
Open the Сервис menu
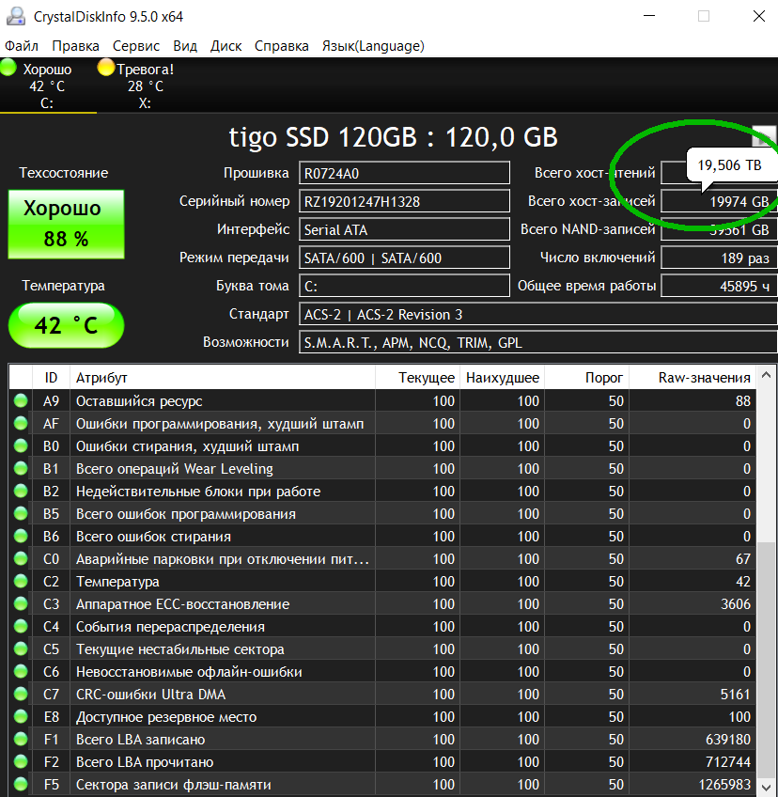135,46
